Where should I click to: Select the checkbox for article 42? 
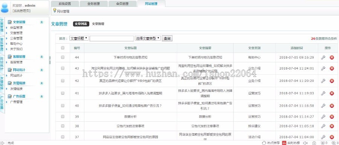tap(63, 81)
